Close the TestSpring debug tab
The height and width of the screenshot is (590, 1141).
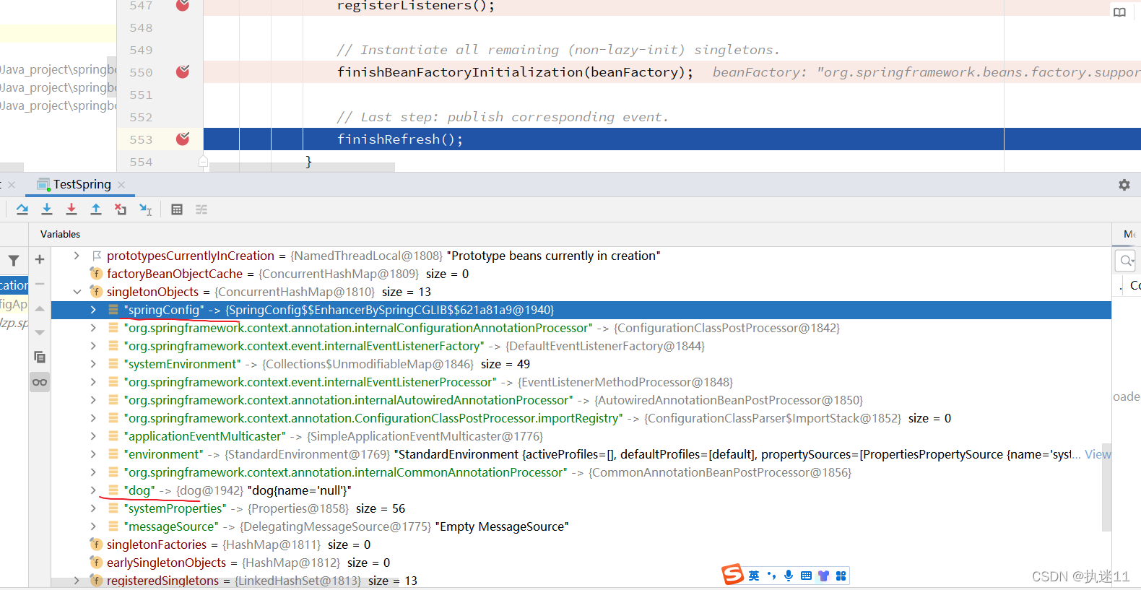(x=121, y=185)
